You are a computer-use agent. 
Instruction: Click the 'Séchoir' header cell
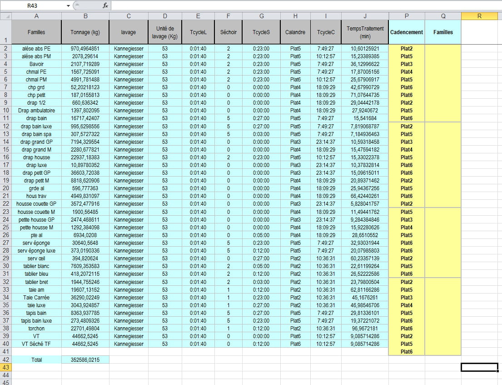(x=228, y=32)
